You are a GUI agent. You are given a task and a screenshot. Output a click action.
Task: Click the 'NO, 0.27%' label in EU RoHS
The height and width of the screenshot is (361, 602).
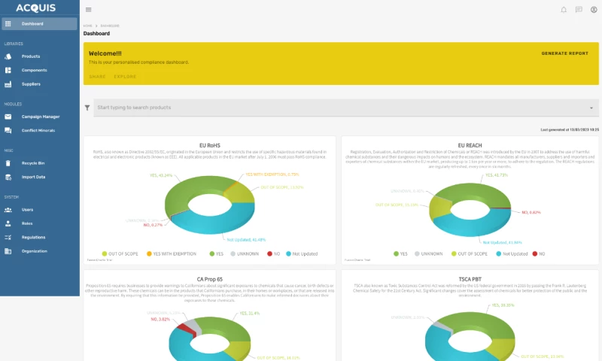coord(153,225)
